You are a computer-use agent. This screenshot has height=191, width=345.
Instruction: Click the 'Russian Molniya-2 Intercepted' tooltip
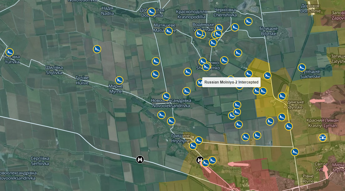tap(231, 82)
